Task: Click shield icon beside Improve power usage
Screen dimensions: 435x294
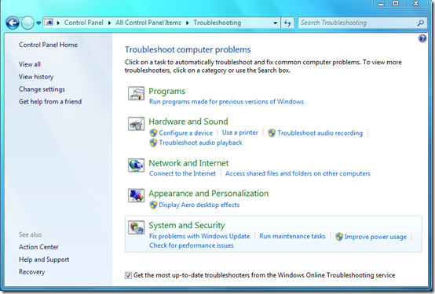Action: [339, 237]
